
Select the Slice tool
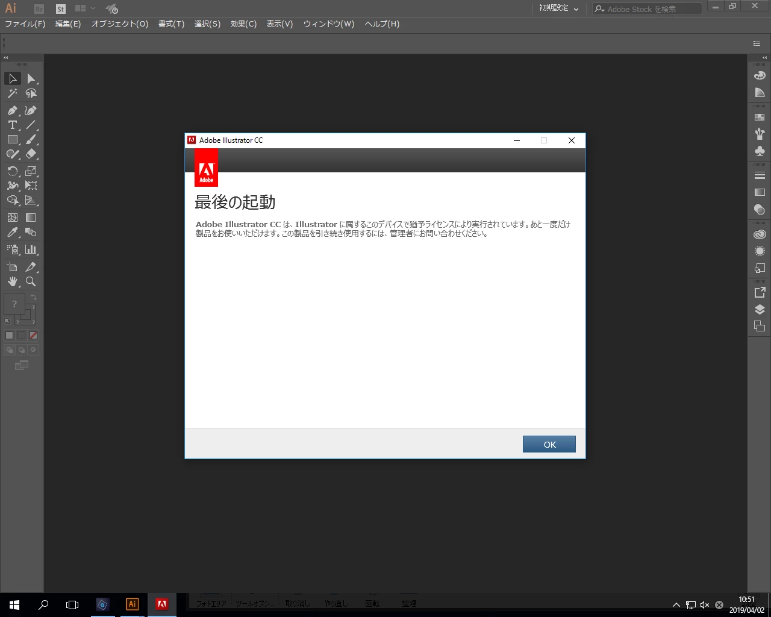31,267
